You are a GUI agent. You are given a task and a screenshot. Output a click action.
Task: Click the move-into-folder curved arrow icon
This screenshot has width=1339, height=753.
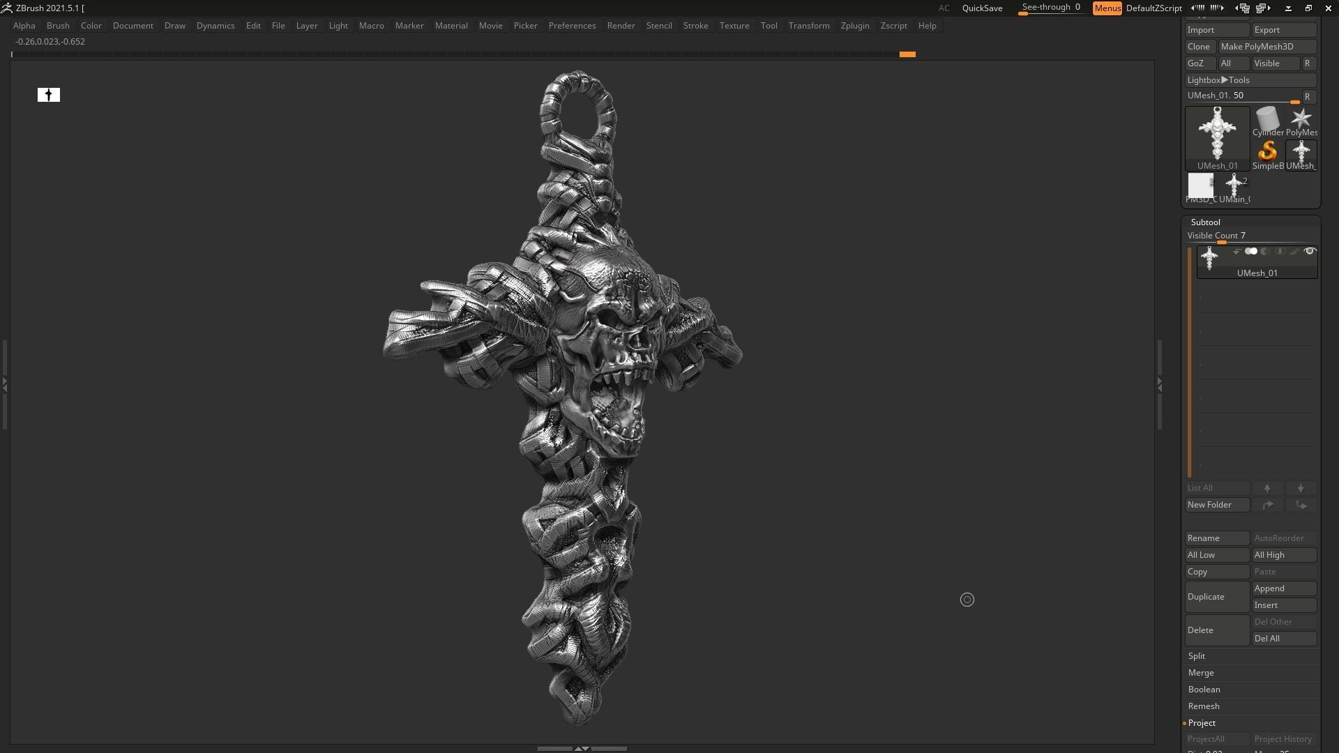(1267, 505)
